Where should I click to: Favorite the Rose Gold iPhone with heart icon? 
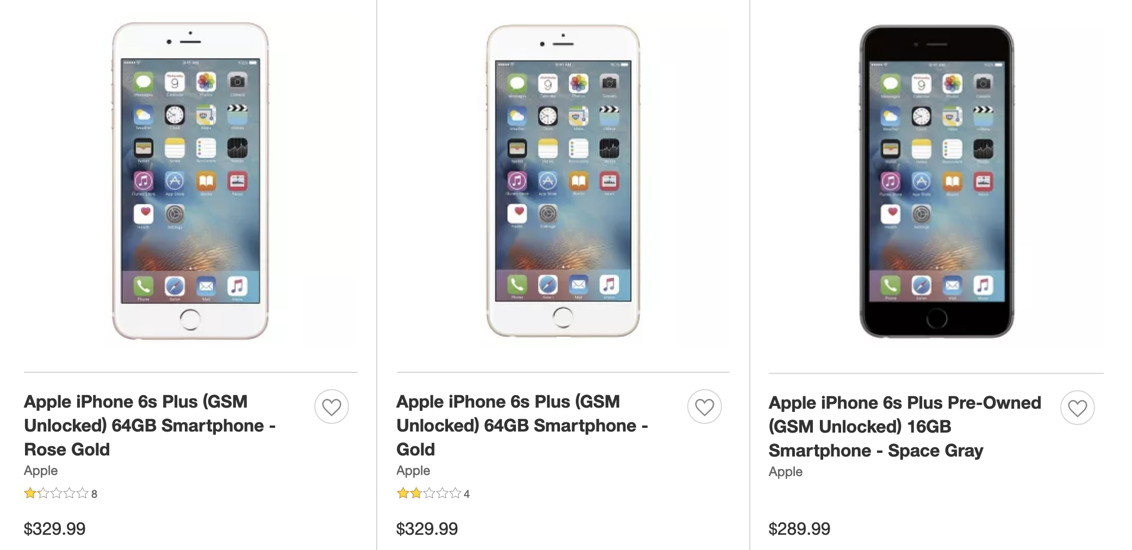pyautogui.click(x=332, y=407)
